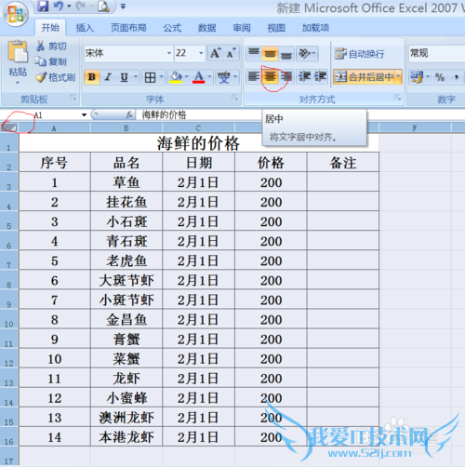Cut the selection with 剪切
The image size is (465, 467).
coord(51,47)
